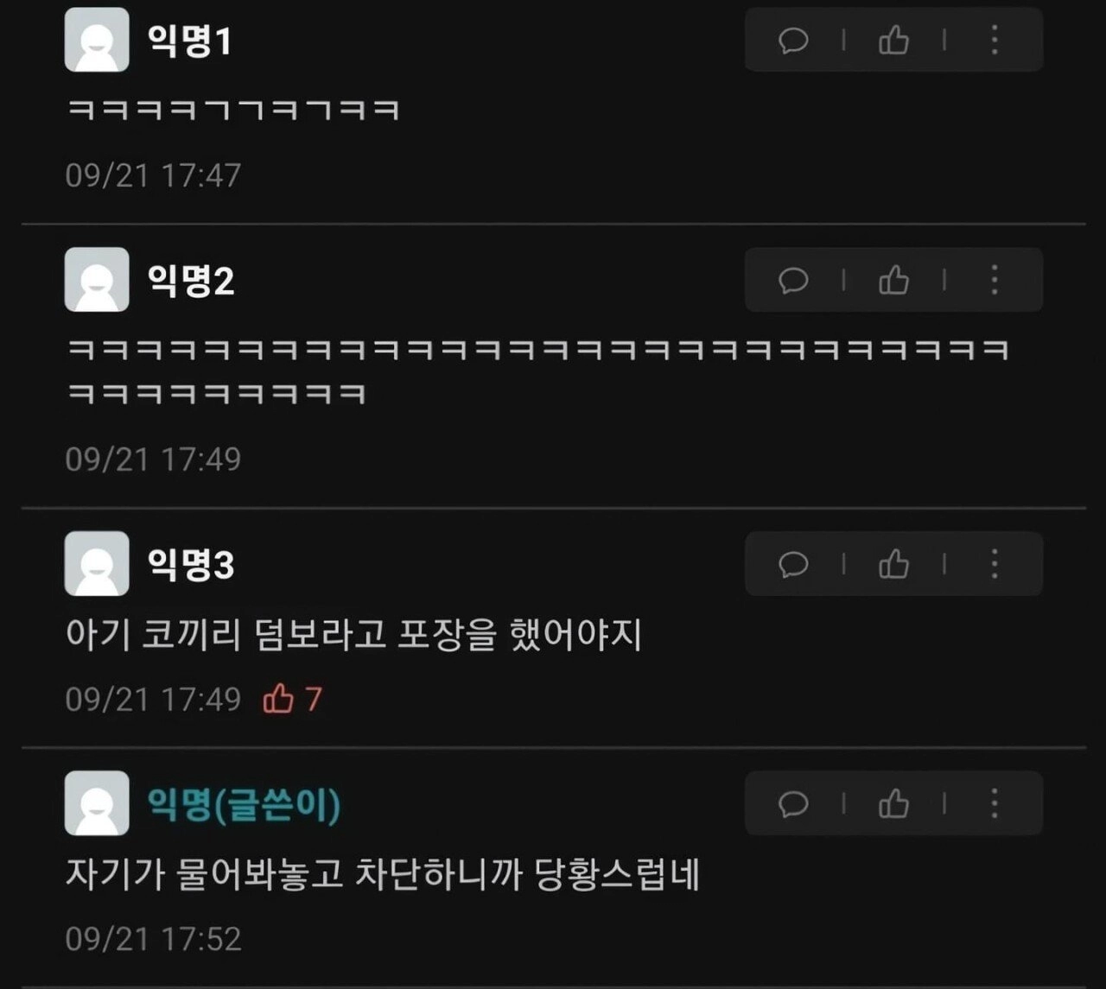Click 익명1's profile avatar

point(97,40)
